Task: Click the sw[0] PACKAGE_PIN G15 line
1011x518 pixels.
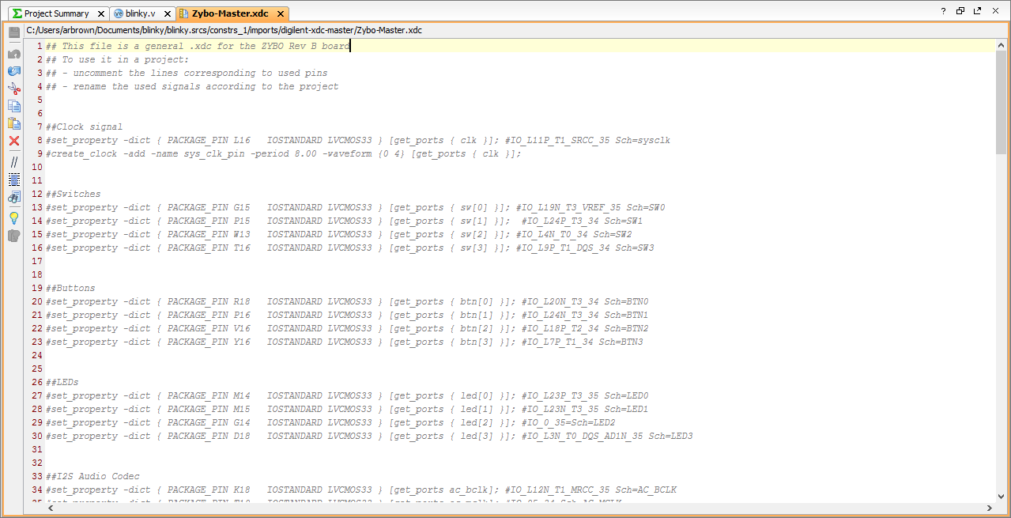Action: tap(356, 207)
